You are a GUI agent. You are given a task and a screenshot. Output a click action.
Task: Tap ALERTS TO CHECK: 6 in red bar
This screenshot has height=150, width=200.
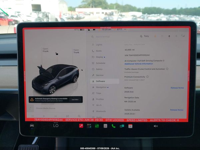(164, 120)
